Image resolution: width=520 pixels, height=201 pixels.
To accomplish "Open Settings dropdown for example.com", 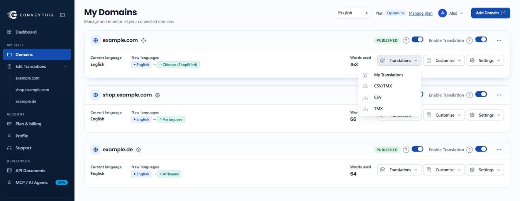I will click(x=485, y=60).
